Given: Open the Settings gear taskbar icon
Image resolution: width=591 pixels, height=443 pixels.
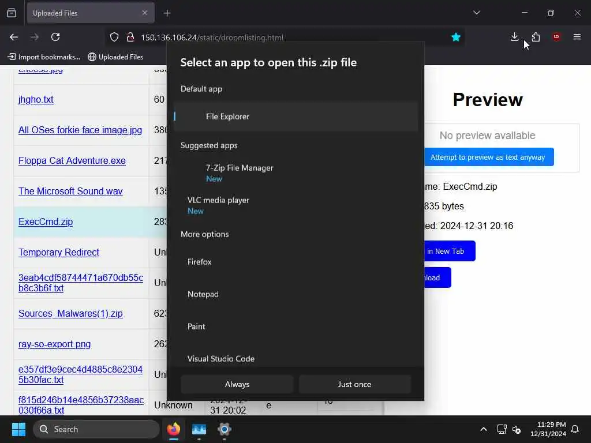Looking at the screenshot, I should pos(225,429).
